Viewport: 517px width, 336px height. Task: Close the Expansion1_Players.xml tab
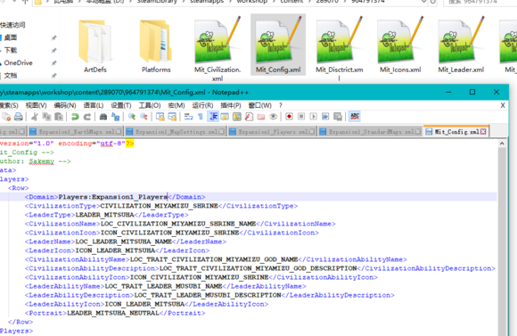(312, 132)
